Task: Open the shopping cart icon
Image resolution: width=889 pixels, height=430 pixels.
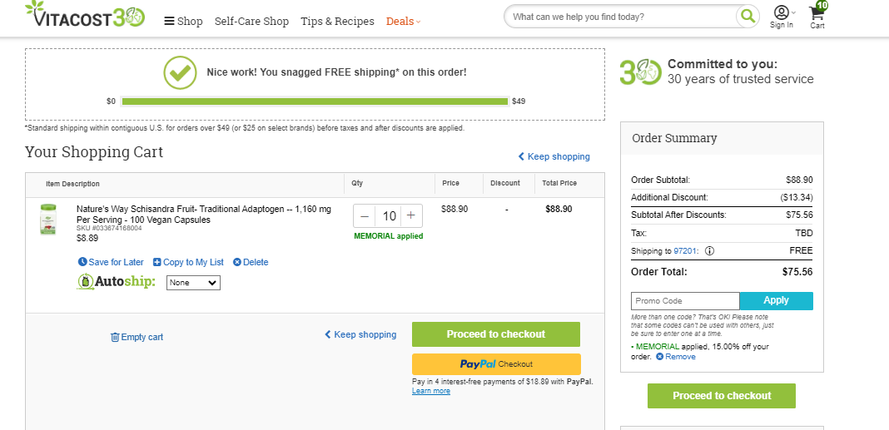Action: coord(817,13)
